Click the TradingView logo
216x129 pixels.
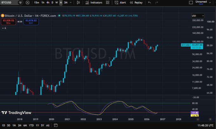pos(16,113)
